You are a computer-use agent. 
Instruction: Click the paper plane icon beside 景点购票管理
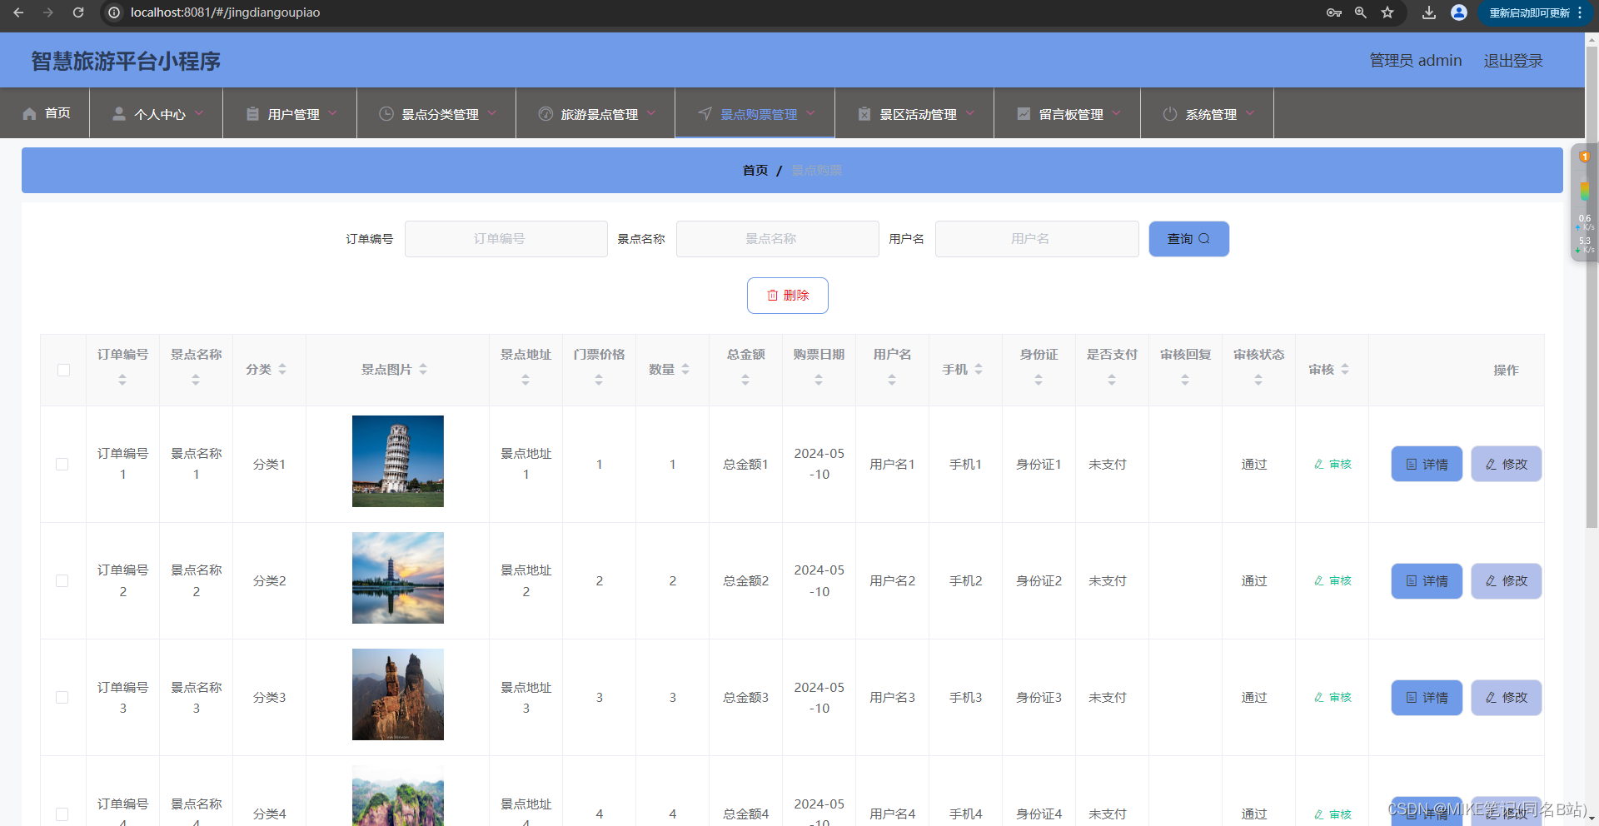705,113
